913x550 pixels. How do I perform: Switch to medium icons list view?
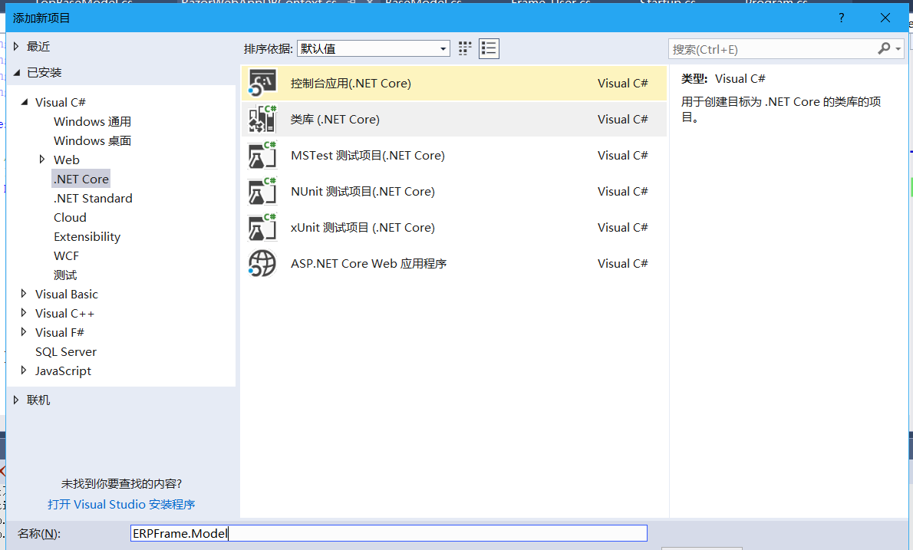(489, 49)
